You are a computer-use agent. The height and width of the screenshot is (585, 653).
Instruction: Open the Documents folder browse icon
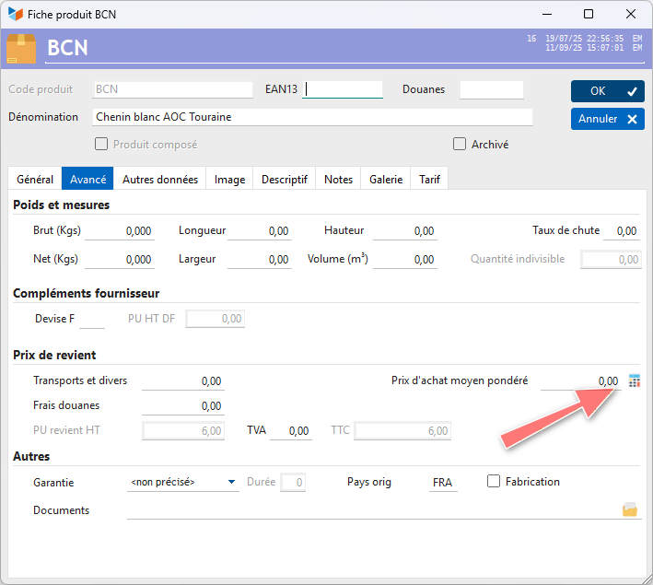[x=630, y=509]
